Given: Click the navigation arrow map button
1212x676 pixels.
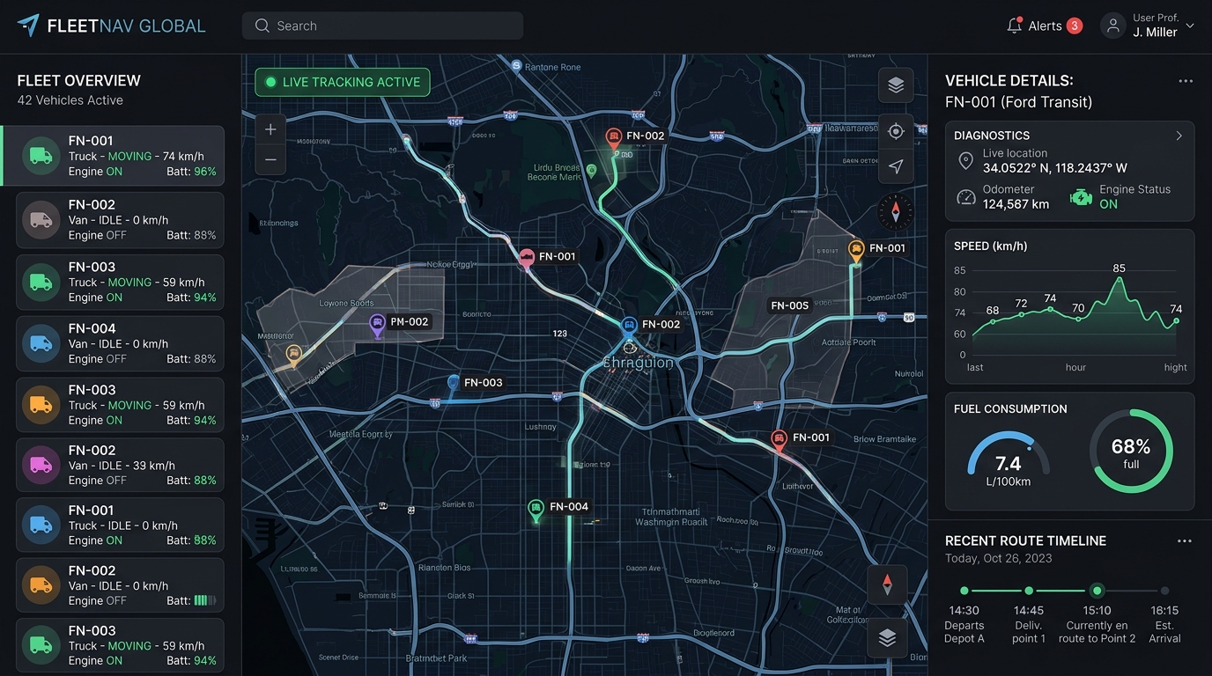Looking at the screenshot, I should [x=896, y=166].
